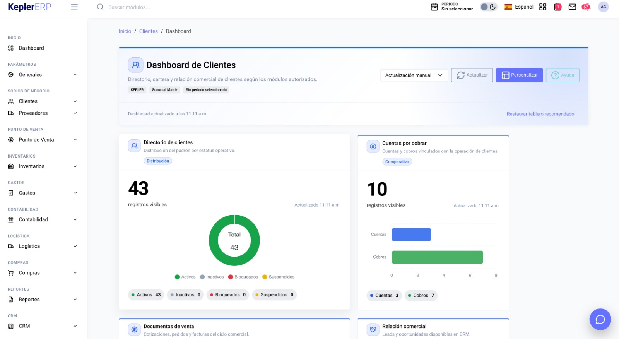
Task: Click the red 67 badge icon
Action: click(586, 7)
